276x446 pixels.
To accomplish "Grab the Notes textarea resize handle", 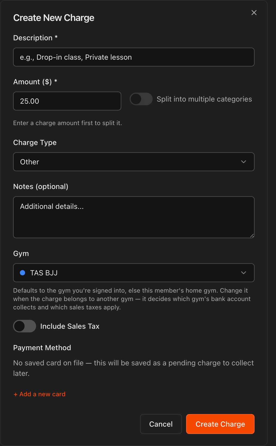I will coord(252,236).
